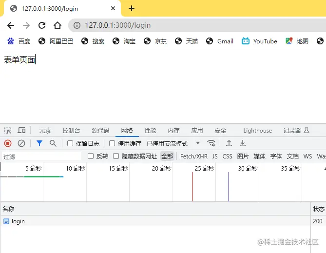Screen dimensions: 326x253
Task: Import HAR file with upload icon
Action: (229, 143)
